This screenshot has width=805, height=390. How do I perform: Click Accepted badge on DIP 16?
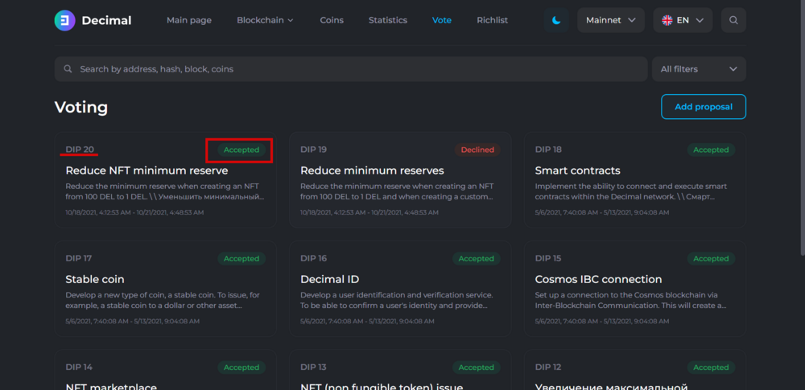point(477,259)
